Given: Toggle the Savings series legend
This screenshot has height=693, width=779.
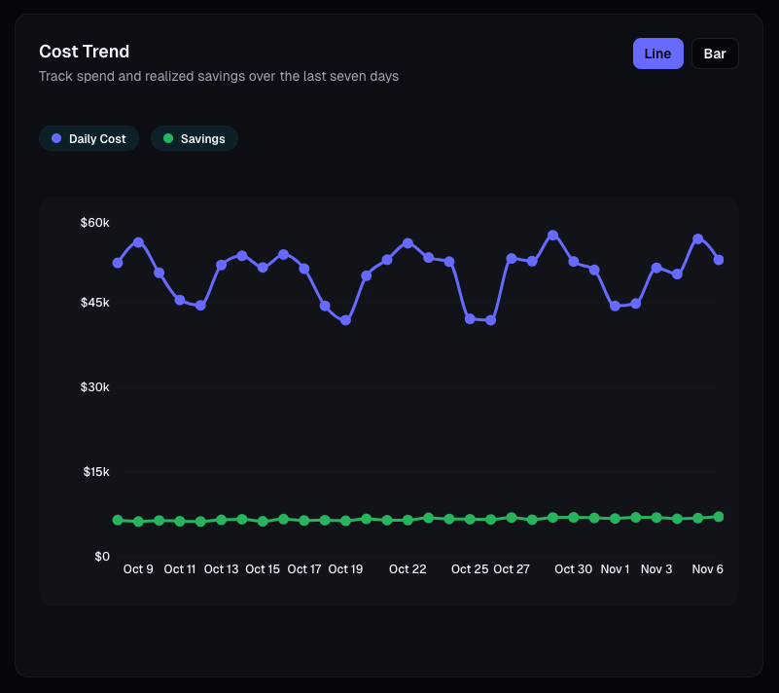Looking at the screenshot, I should [195, 139].
